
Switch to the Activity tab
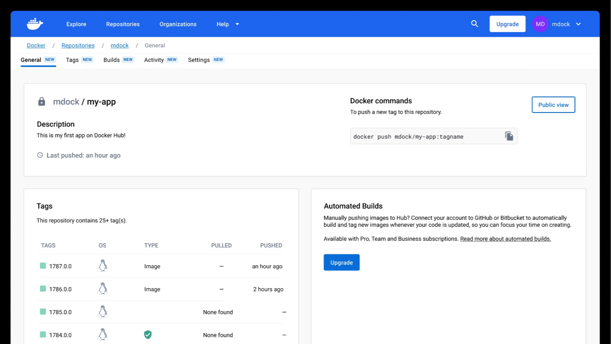(161, 60)
